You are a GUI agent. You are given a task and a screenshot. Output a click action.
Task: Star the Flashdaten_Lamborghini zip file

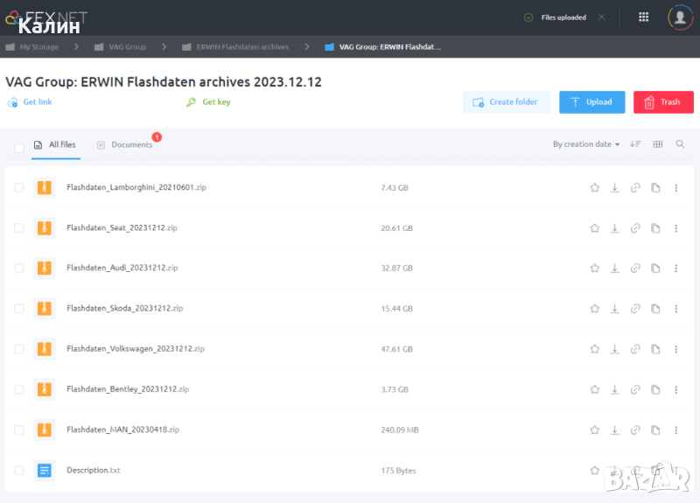(595, 187)
